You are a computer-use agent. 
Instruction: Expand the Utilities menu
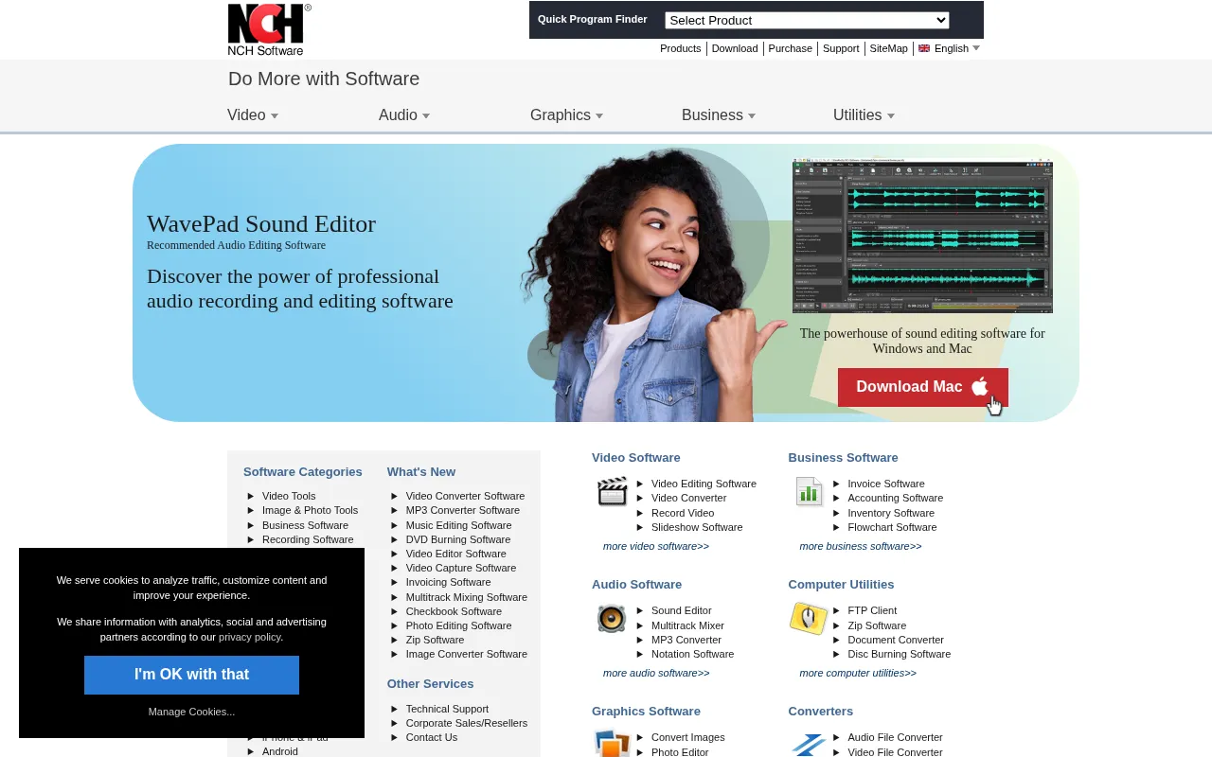pos(864,115)
